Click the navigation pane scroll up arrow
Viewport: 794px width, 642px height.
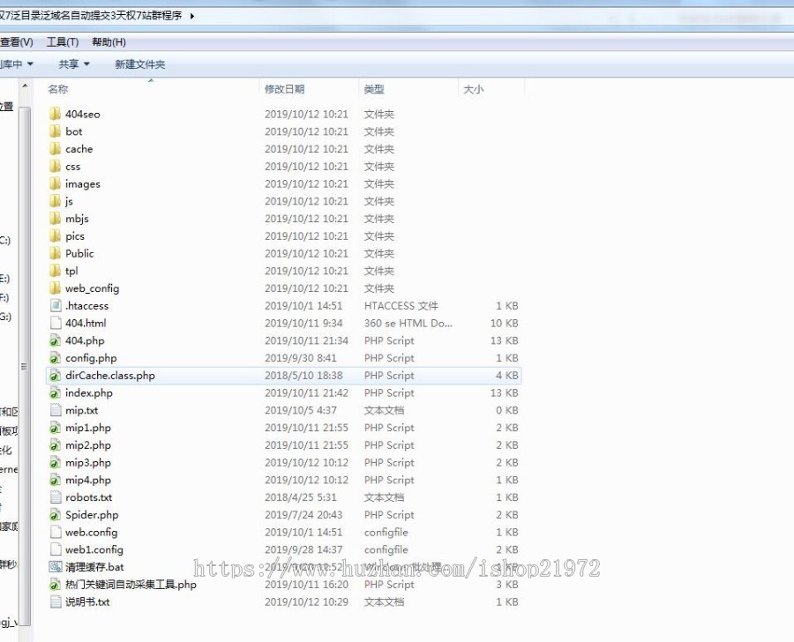(x=25, y=86)
